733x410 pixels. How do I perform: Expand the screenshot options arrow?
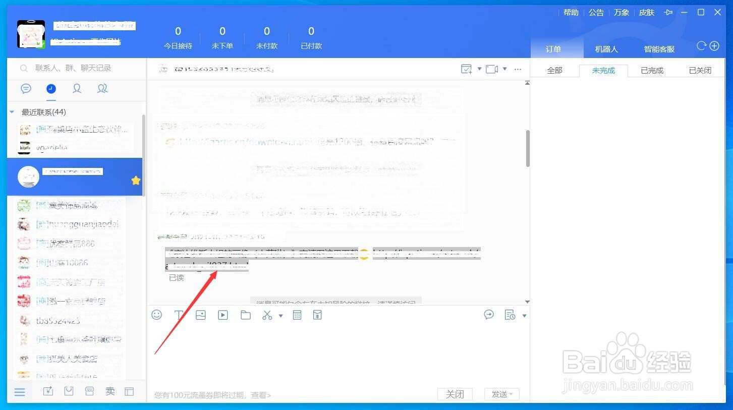coord(280,316)
